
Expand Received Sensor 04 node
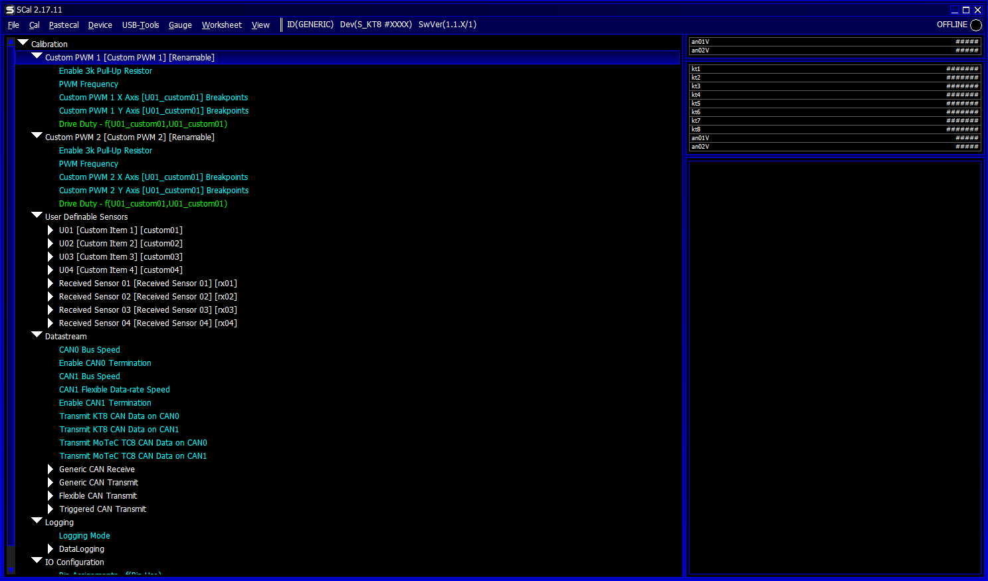50,323
